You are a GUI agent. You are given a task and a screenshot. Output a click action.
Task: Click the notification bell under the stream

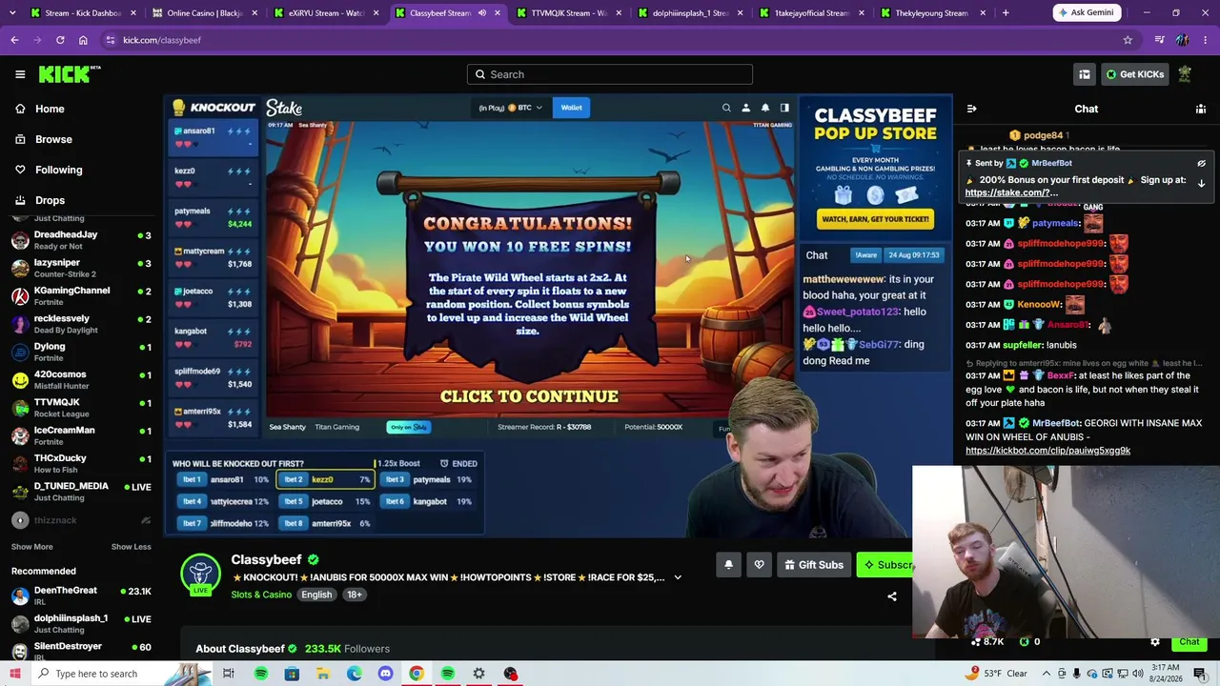click(728, 565)
